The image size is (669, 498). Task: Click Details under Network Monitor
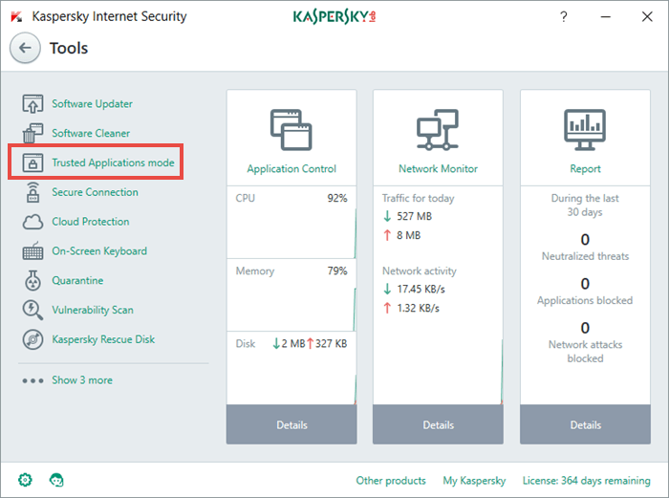pyautogui.click(x=438, y=424)
